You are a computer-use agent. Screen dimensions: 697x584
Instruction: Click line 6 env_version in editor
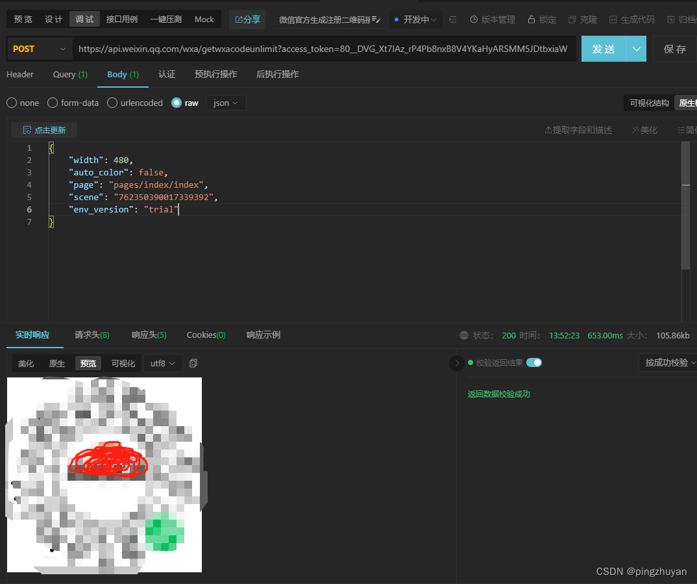click(123, 209)
